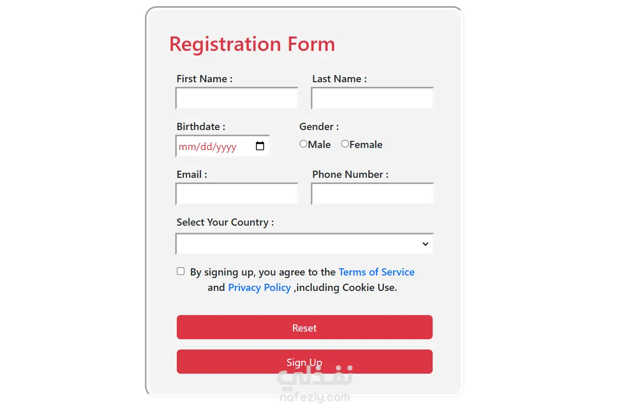
Task: Click the "Gender :" label text
Action: point(319,127)
